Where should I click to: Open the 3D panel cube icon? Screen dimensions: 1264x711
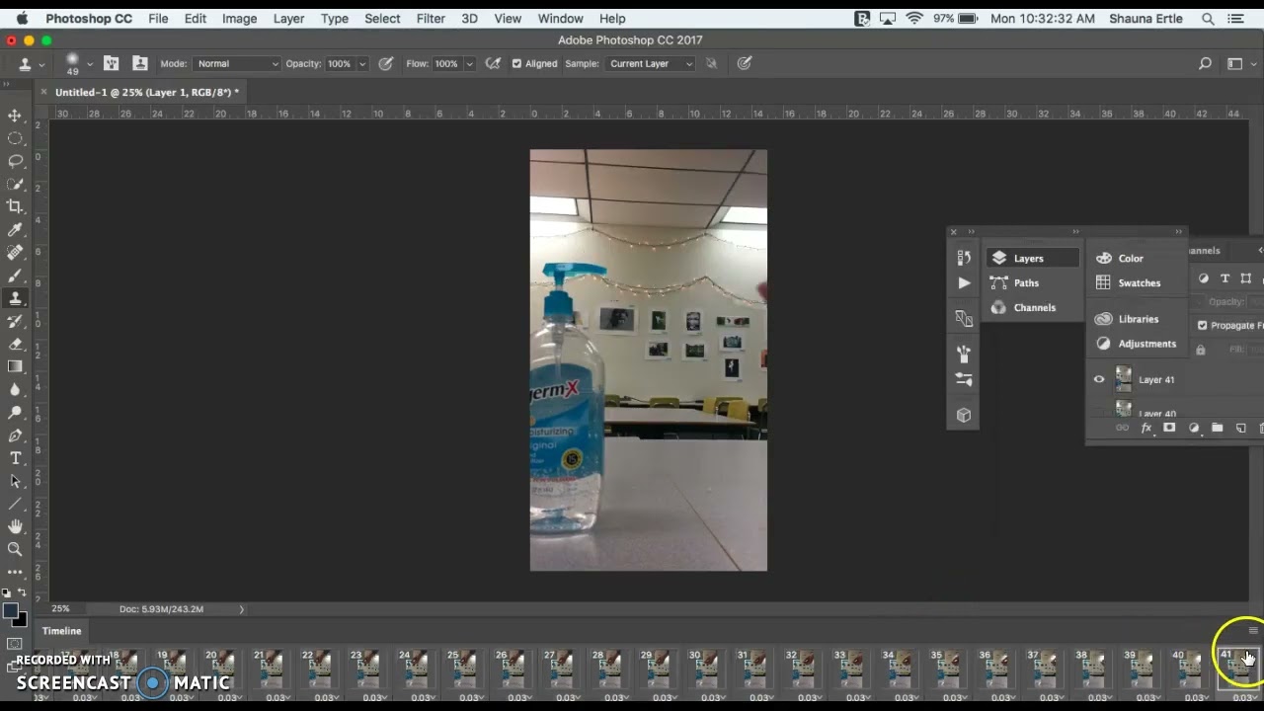(964, 415)
